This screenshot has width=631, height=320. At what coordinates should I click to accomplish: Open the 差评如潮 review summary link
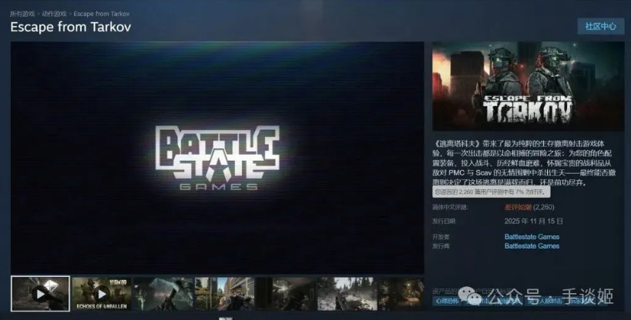pos(518,207)
